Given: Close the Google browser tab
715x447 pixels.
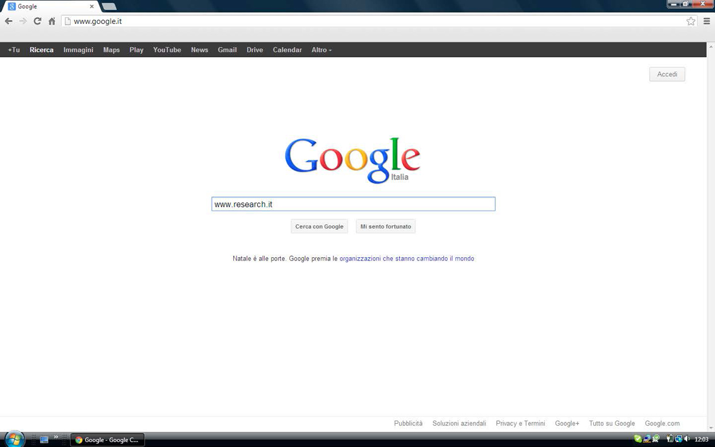Looking at the screenshot, I should (x=91, y=6).
